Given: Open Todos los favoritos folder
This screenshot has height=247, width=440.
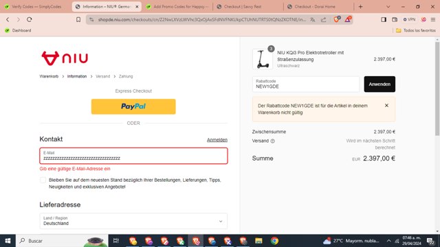Looking at the screenshot, I should [416, 30].
